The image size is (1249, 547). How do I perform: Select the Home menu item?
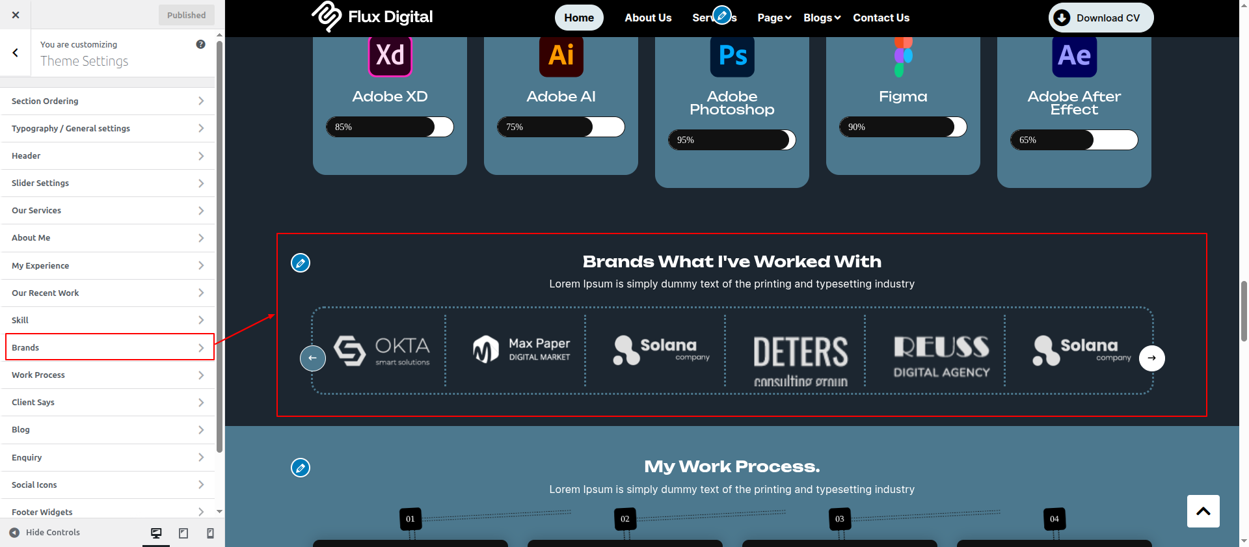579,18
